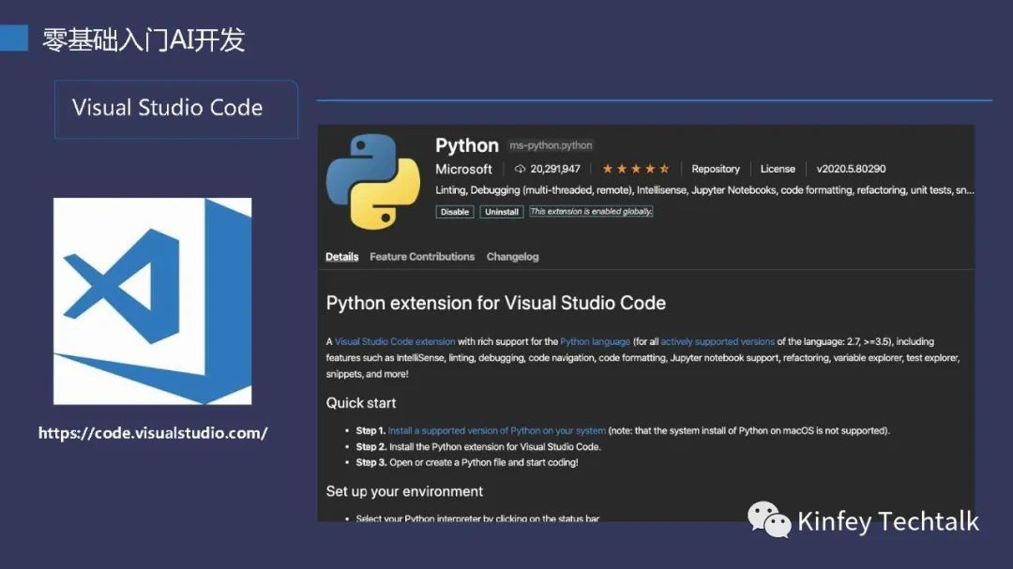Follow the "Python language" link

click(595, 341)
